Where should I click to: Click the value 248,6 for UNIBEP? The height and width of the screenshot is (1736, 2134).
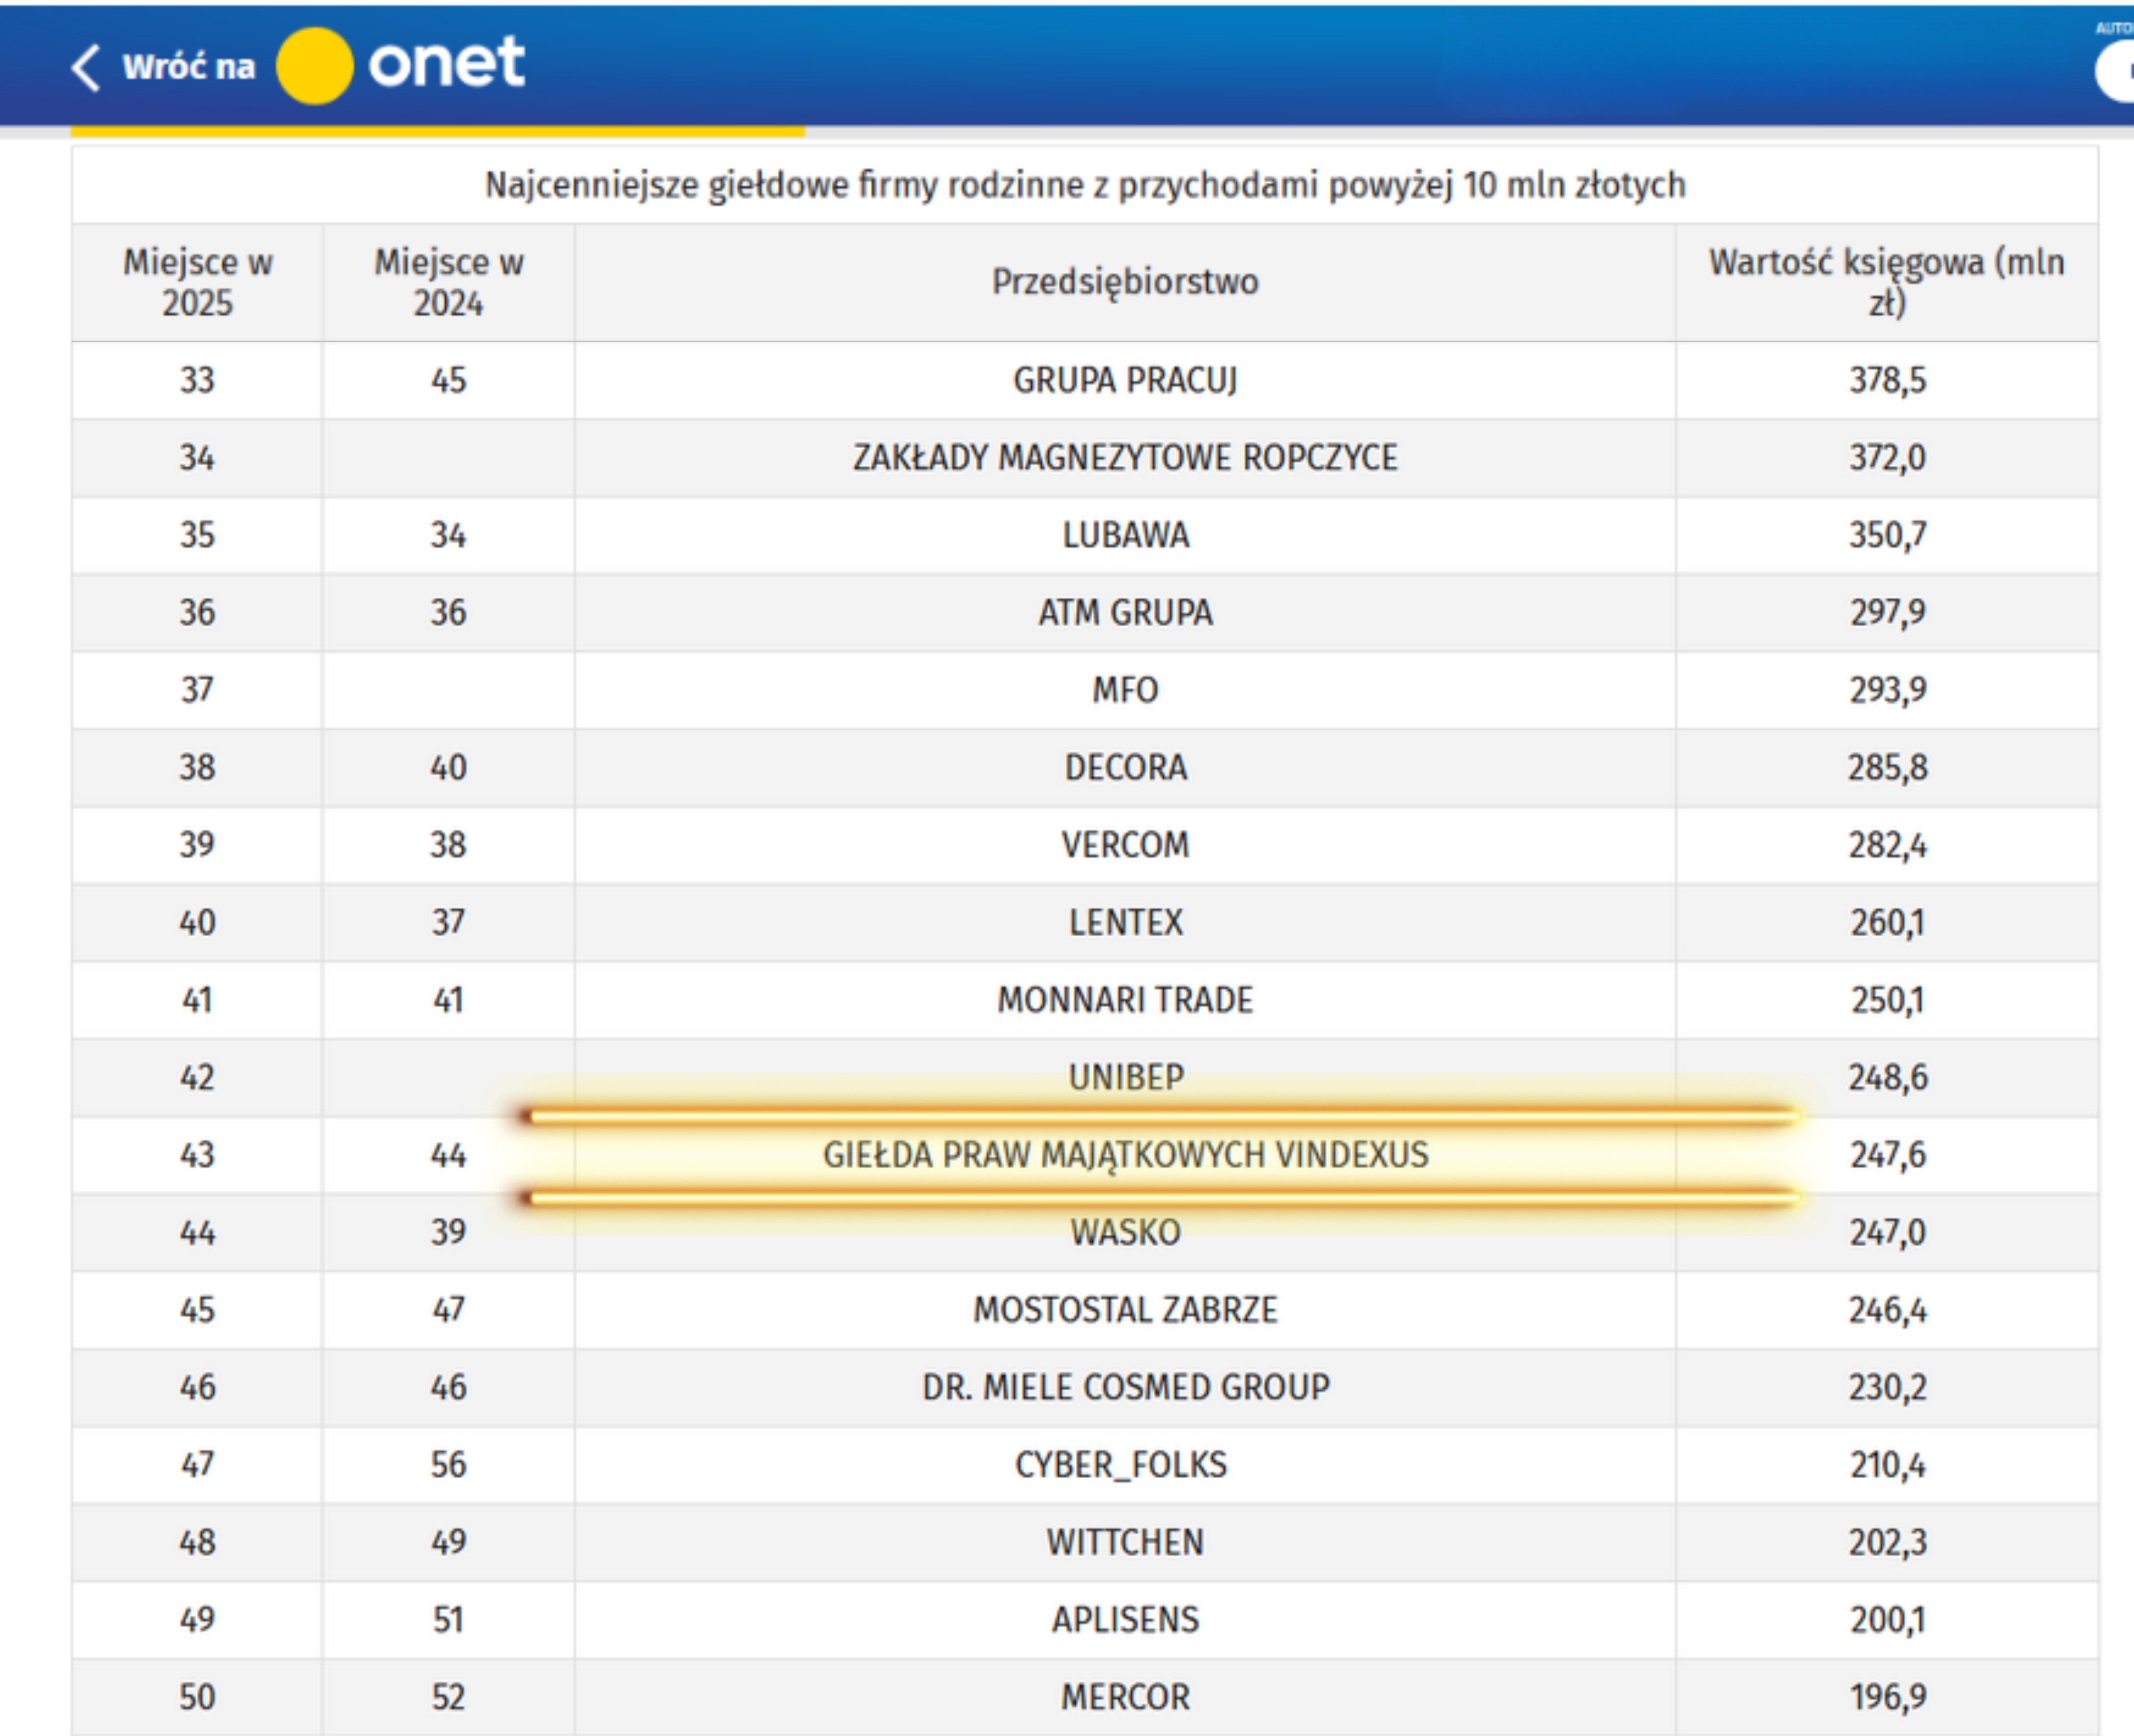1887,1077
